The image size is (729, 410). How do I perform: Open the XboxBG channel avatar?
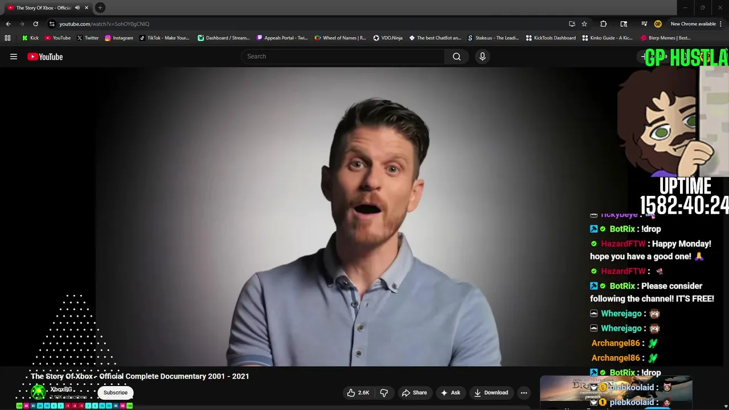coord(38,392)
